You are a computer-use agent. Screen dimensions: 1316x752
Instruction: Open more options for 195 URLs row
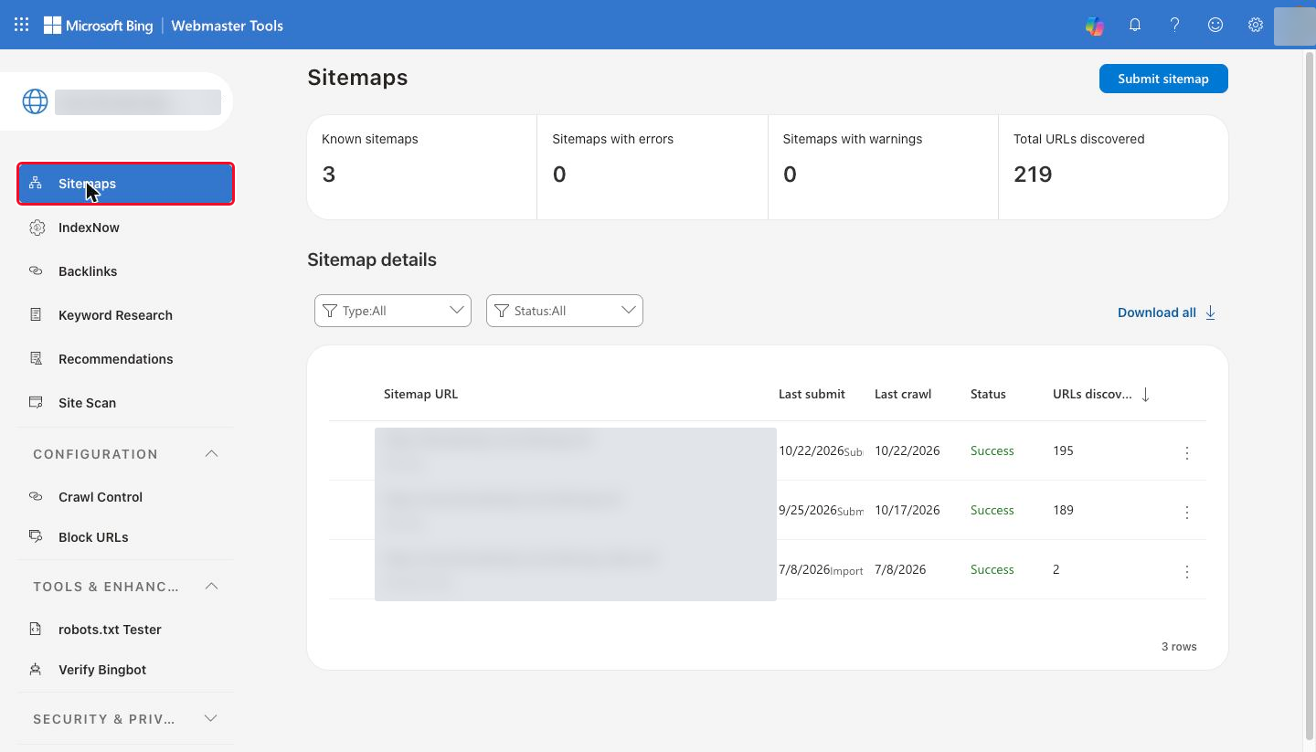(x=1187, y=452)
